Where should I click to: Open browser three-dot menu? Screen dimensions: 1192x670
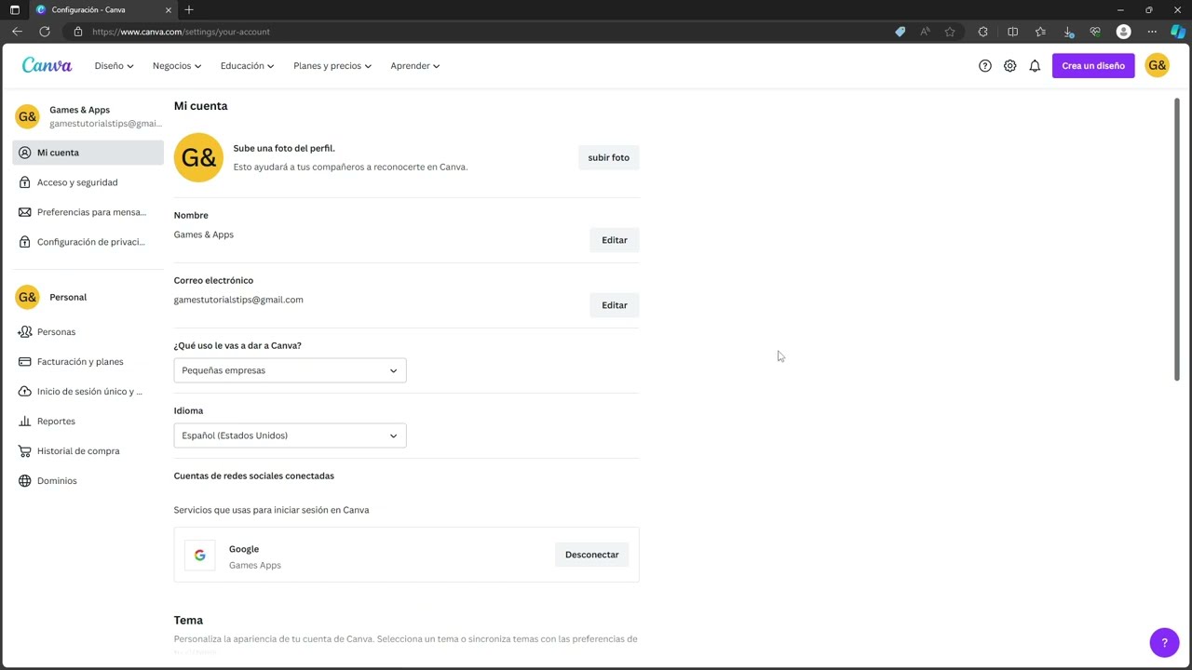coord(1152,32)
